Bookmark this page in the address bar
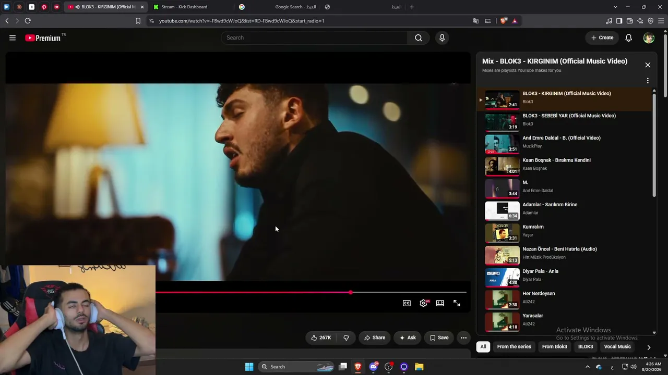This screenshot has height=375, width=668. [x=138, y=21]
